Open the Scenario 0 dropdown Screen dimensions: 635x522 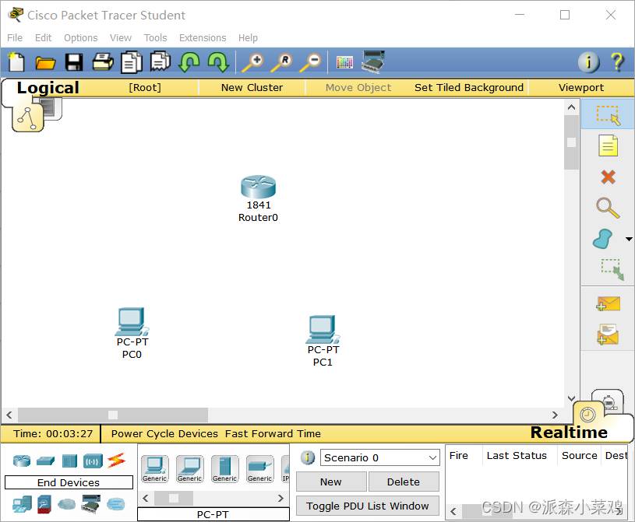click(x=380, y=457)
